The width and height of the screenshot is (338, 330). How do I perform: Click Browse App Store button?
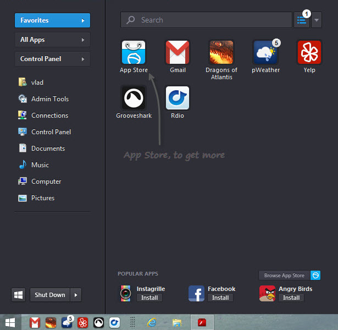[285, 276]
